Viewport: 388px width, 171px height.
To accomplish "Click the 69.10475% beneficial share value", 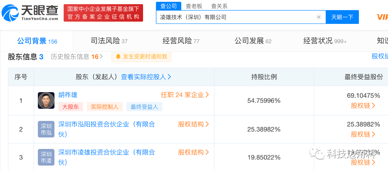I will 363,96.
